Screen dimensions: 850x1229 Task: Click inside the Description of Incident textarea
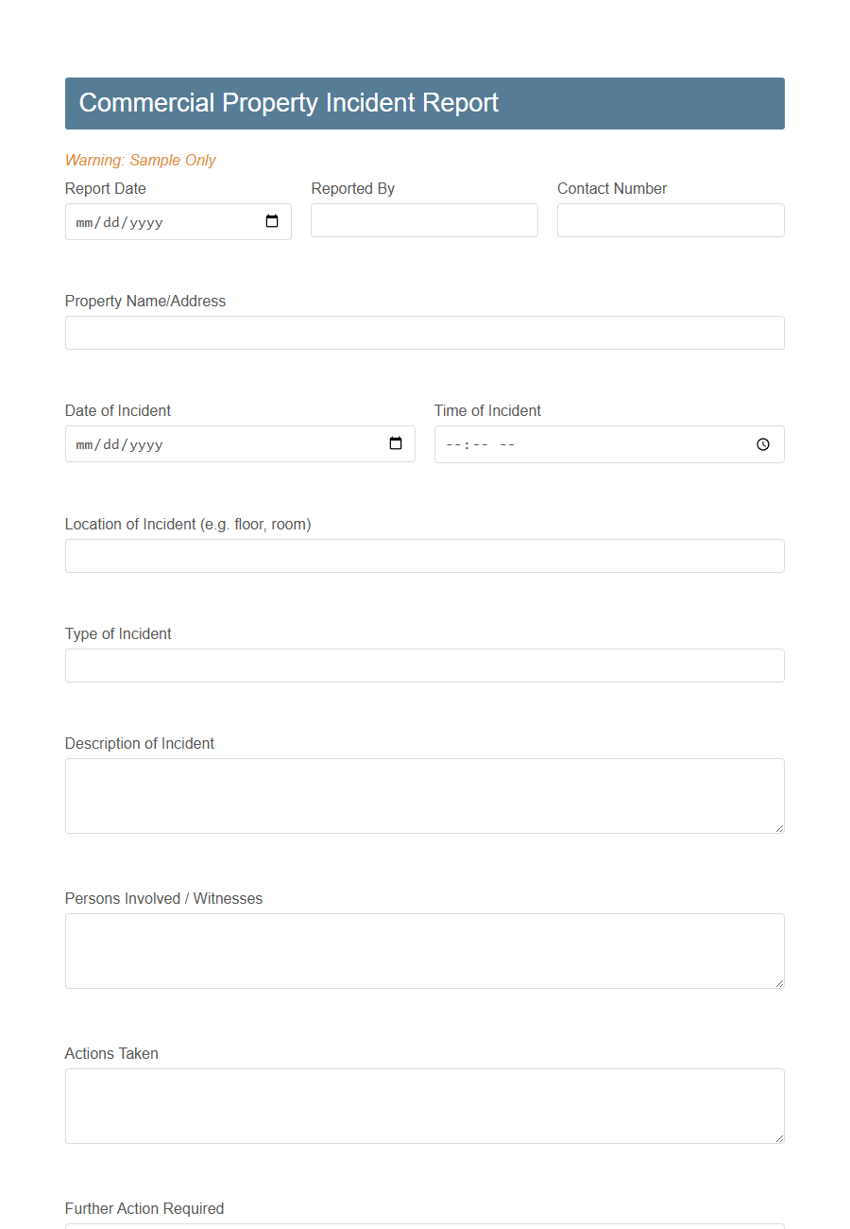424,794
